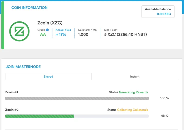Select the 0.00 XZC balance value

164,14
